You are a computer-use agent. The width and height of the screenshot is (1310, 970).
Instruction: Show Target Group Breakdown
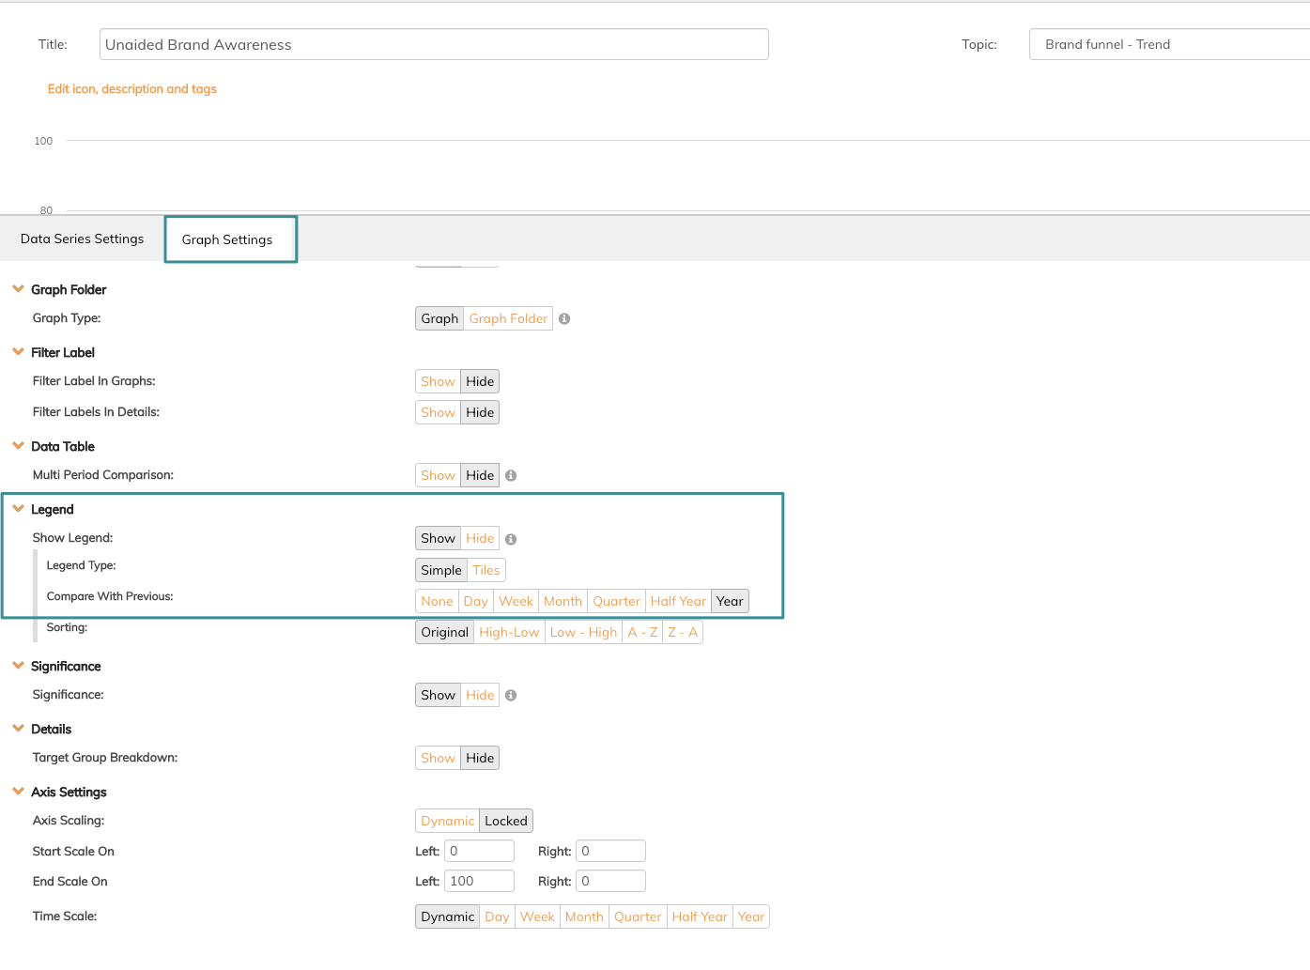(438, 758)
